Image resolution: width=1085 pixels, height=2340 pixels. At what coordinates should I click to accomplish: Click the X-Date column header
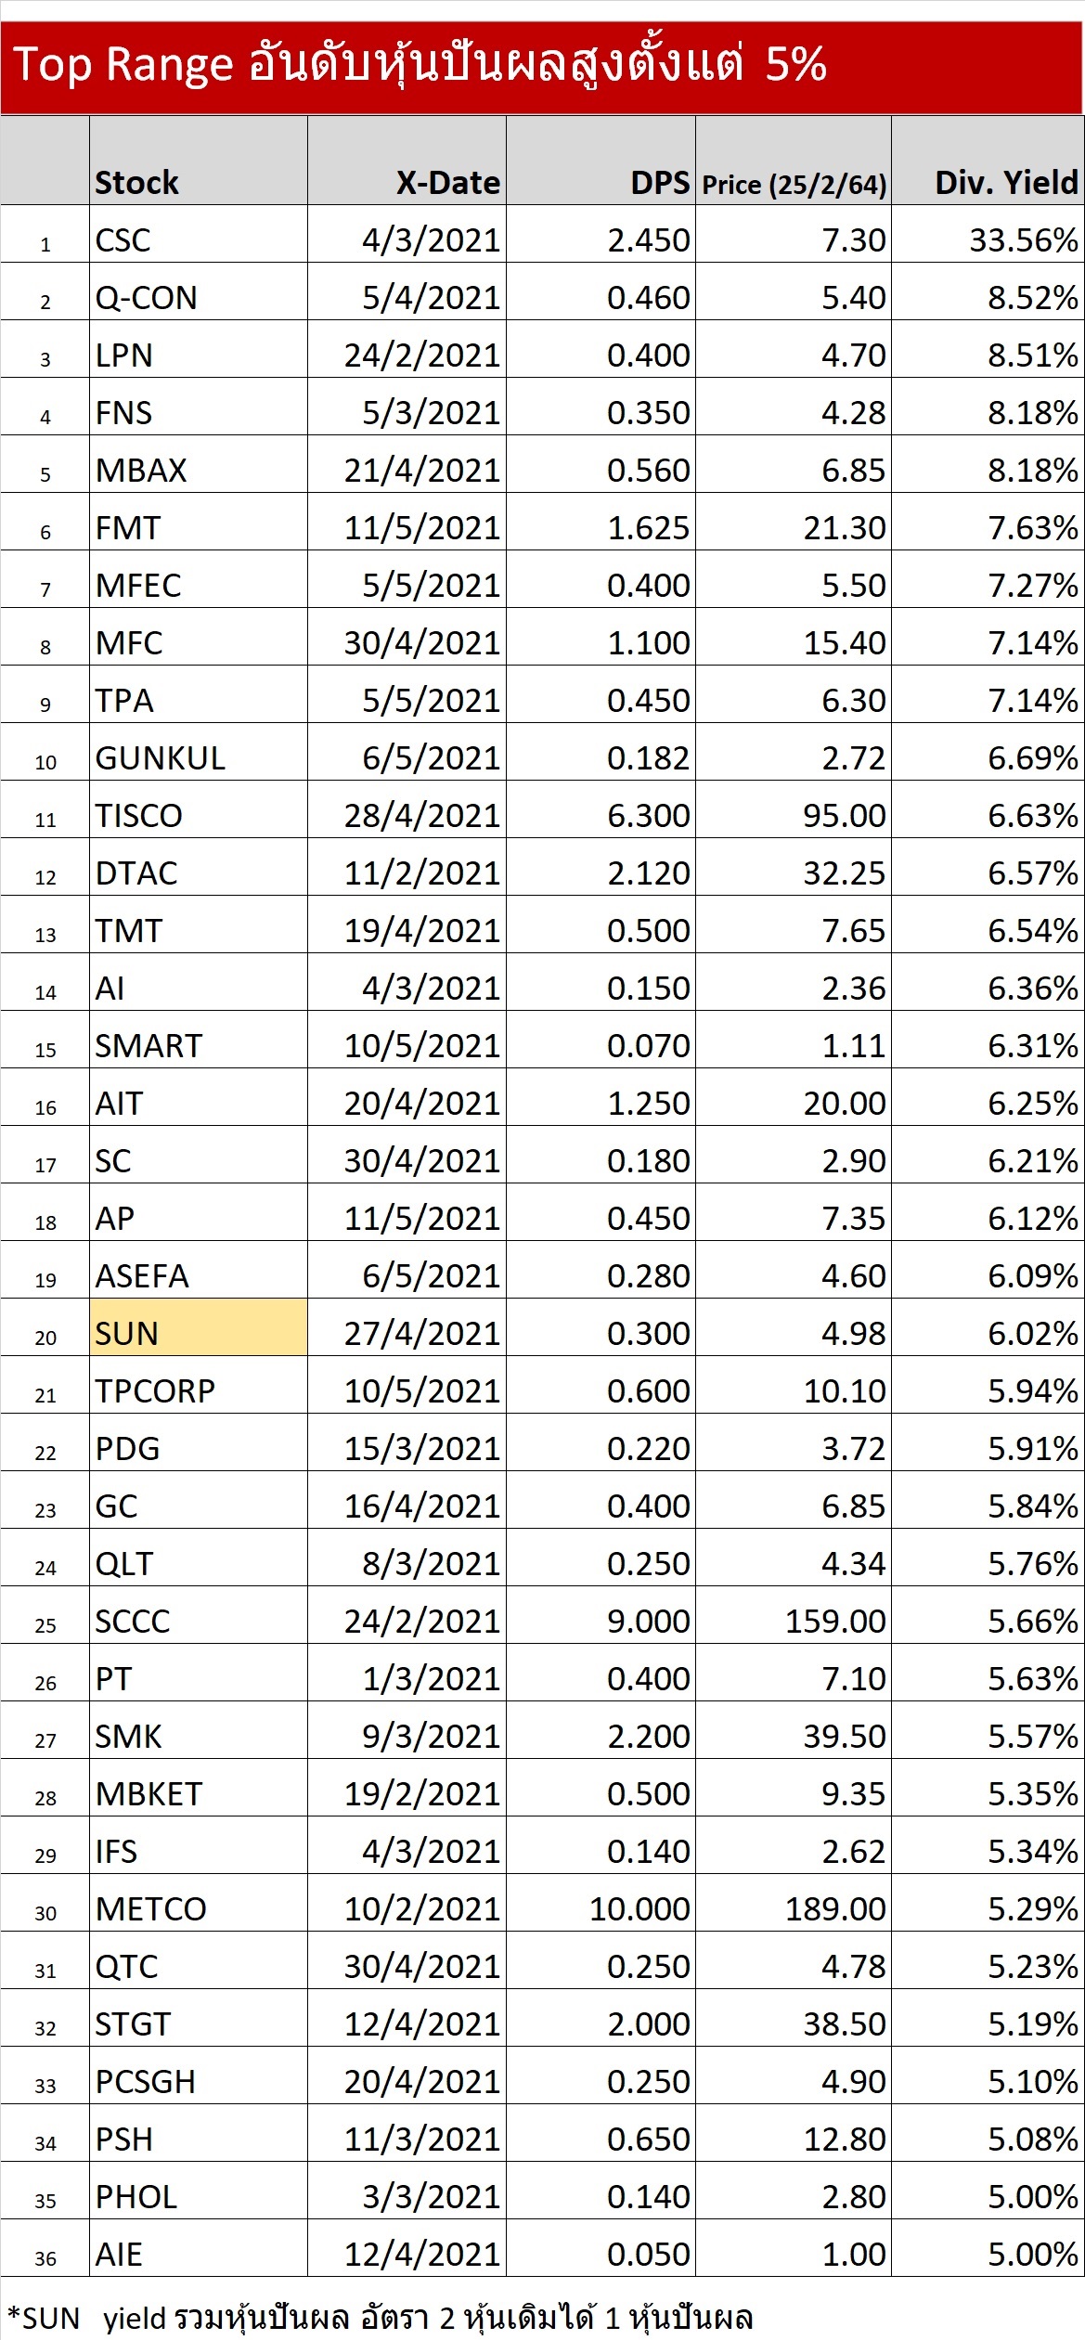coord(407,161)
